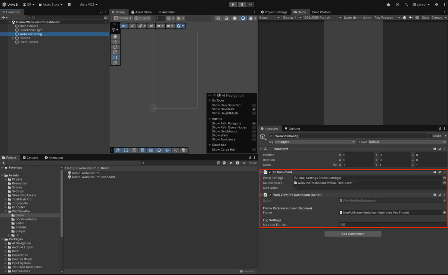
Task: Switch to the Build Profiles tab
Action: [321, 12]
